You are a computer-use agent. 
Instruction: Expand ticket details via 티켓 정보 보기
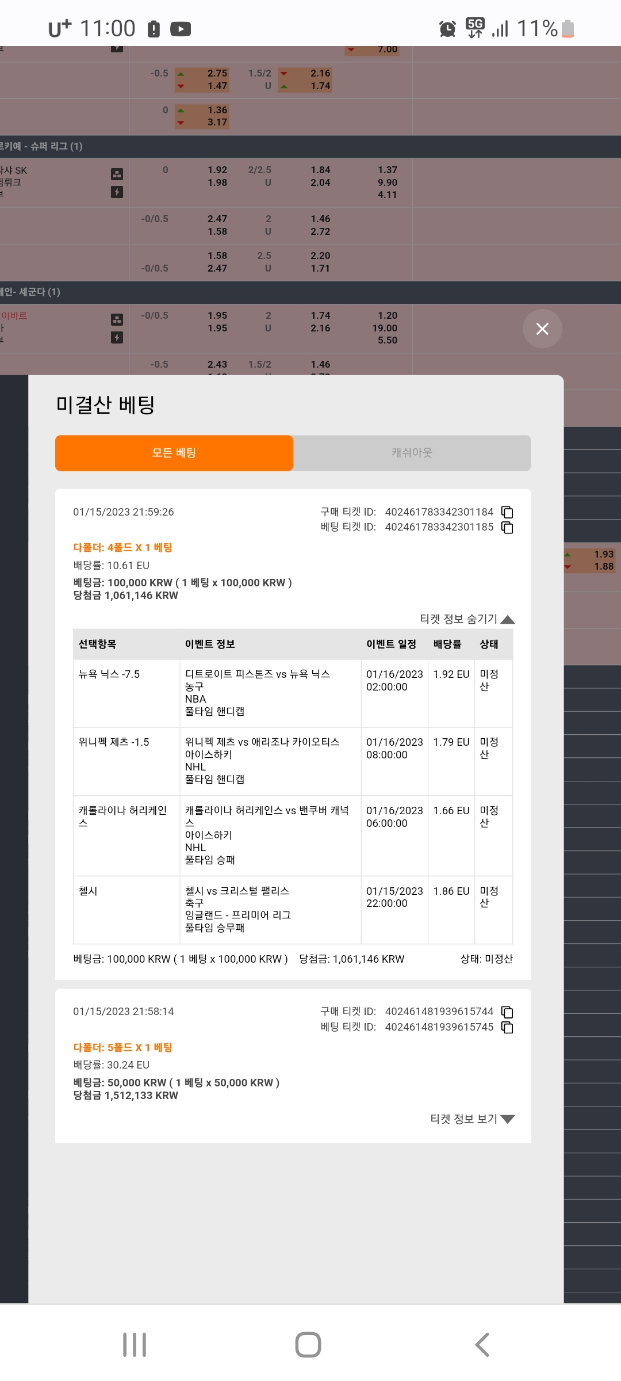(472, 1119)
